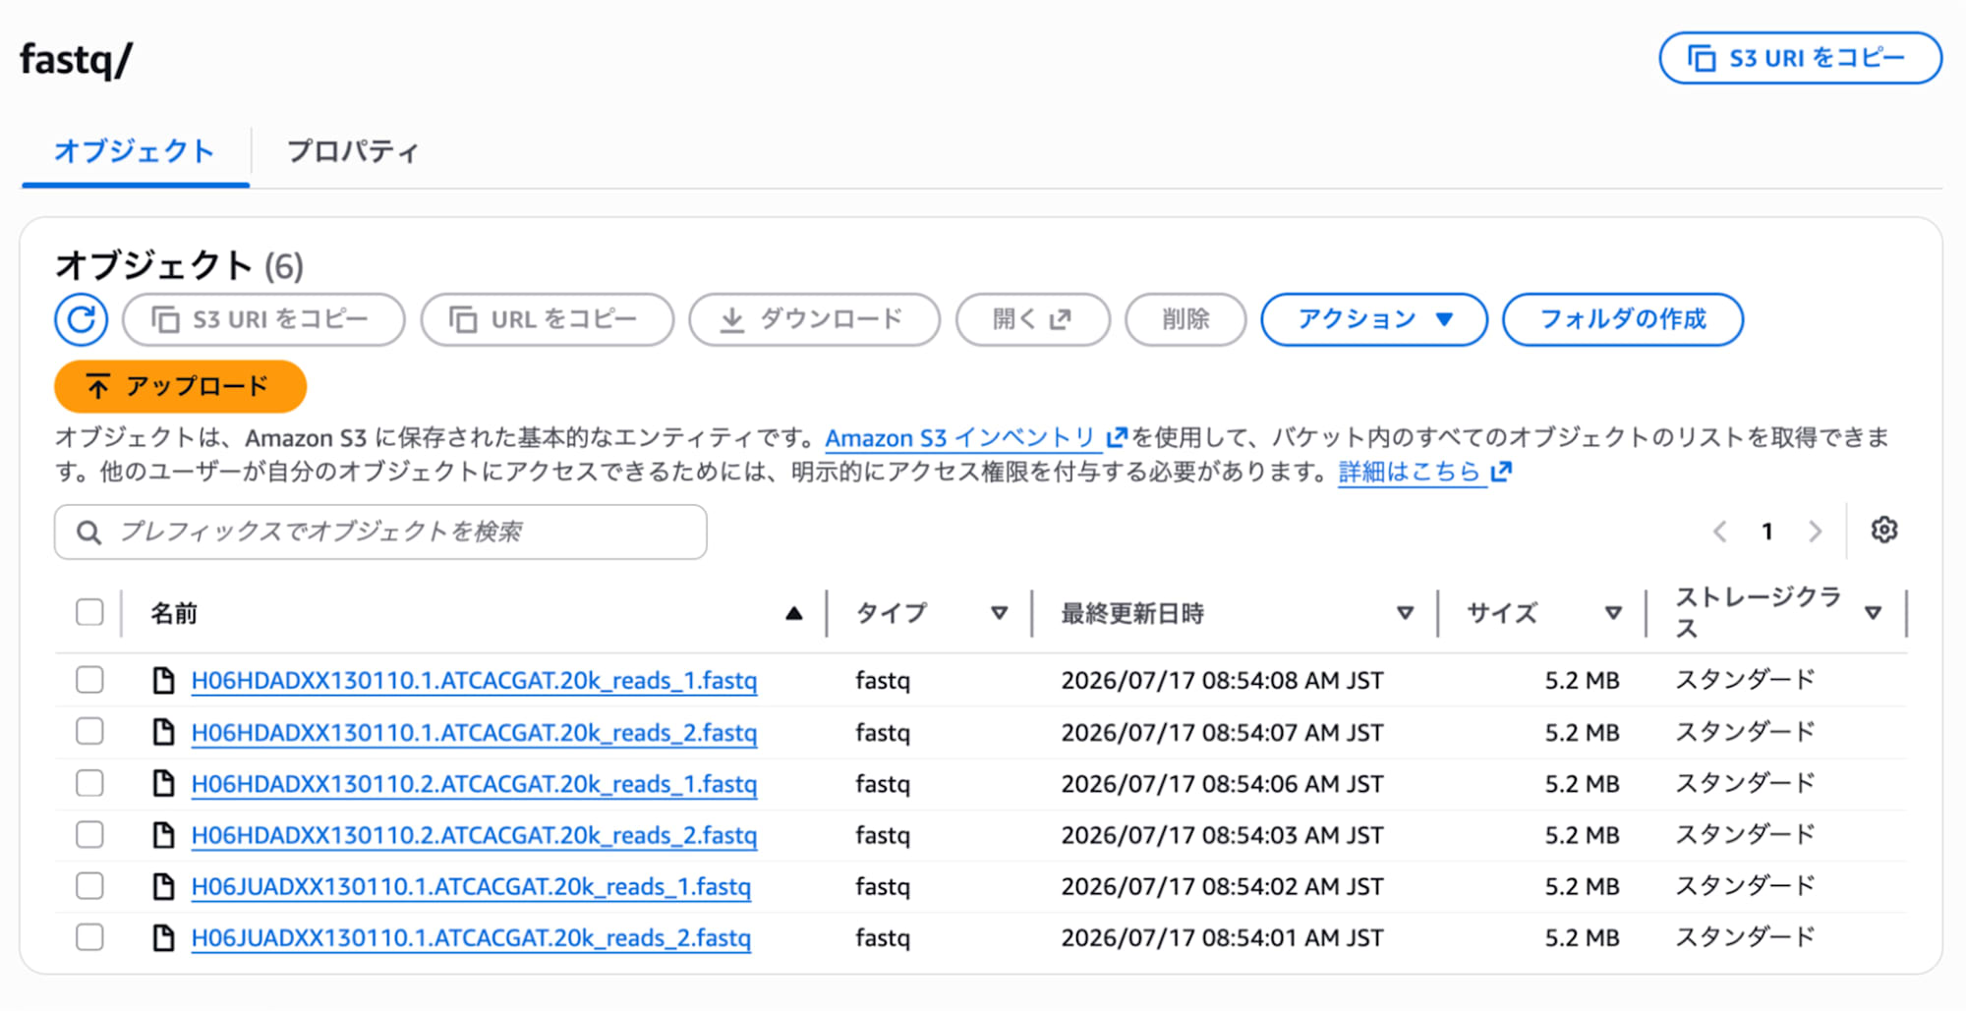Check the H06HDADXX130110.2 reads_2.fastq row
1966x1011 pixels.
coord(89,835)
